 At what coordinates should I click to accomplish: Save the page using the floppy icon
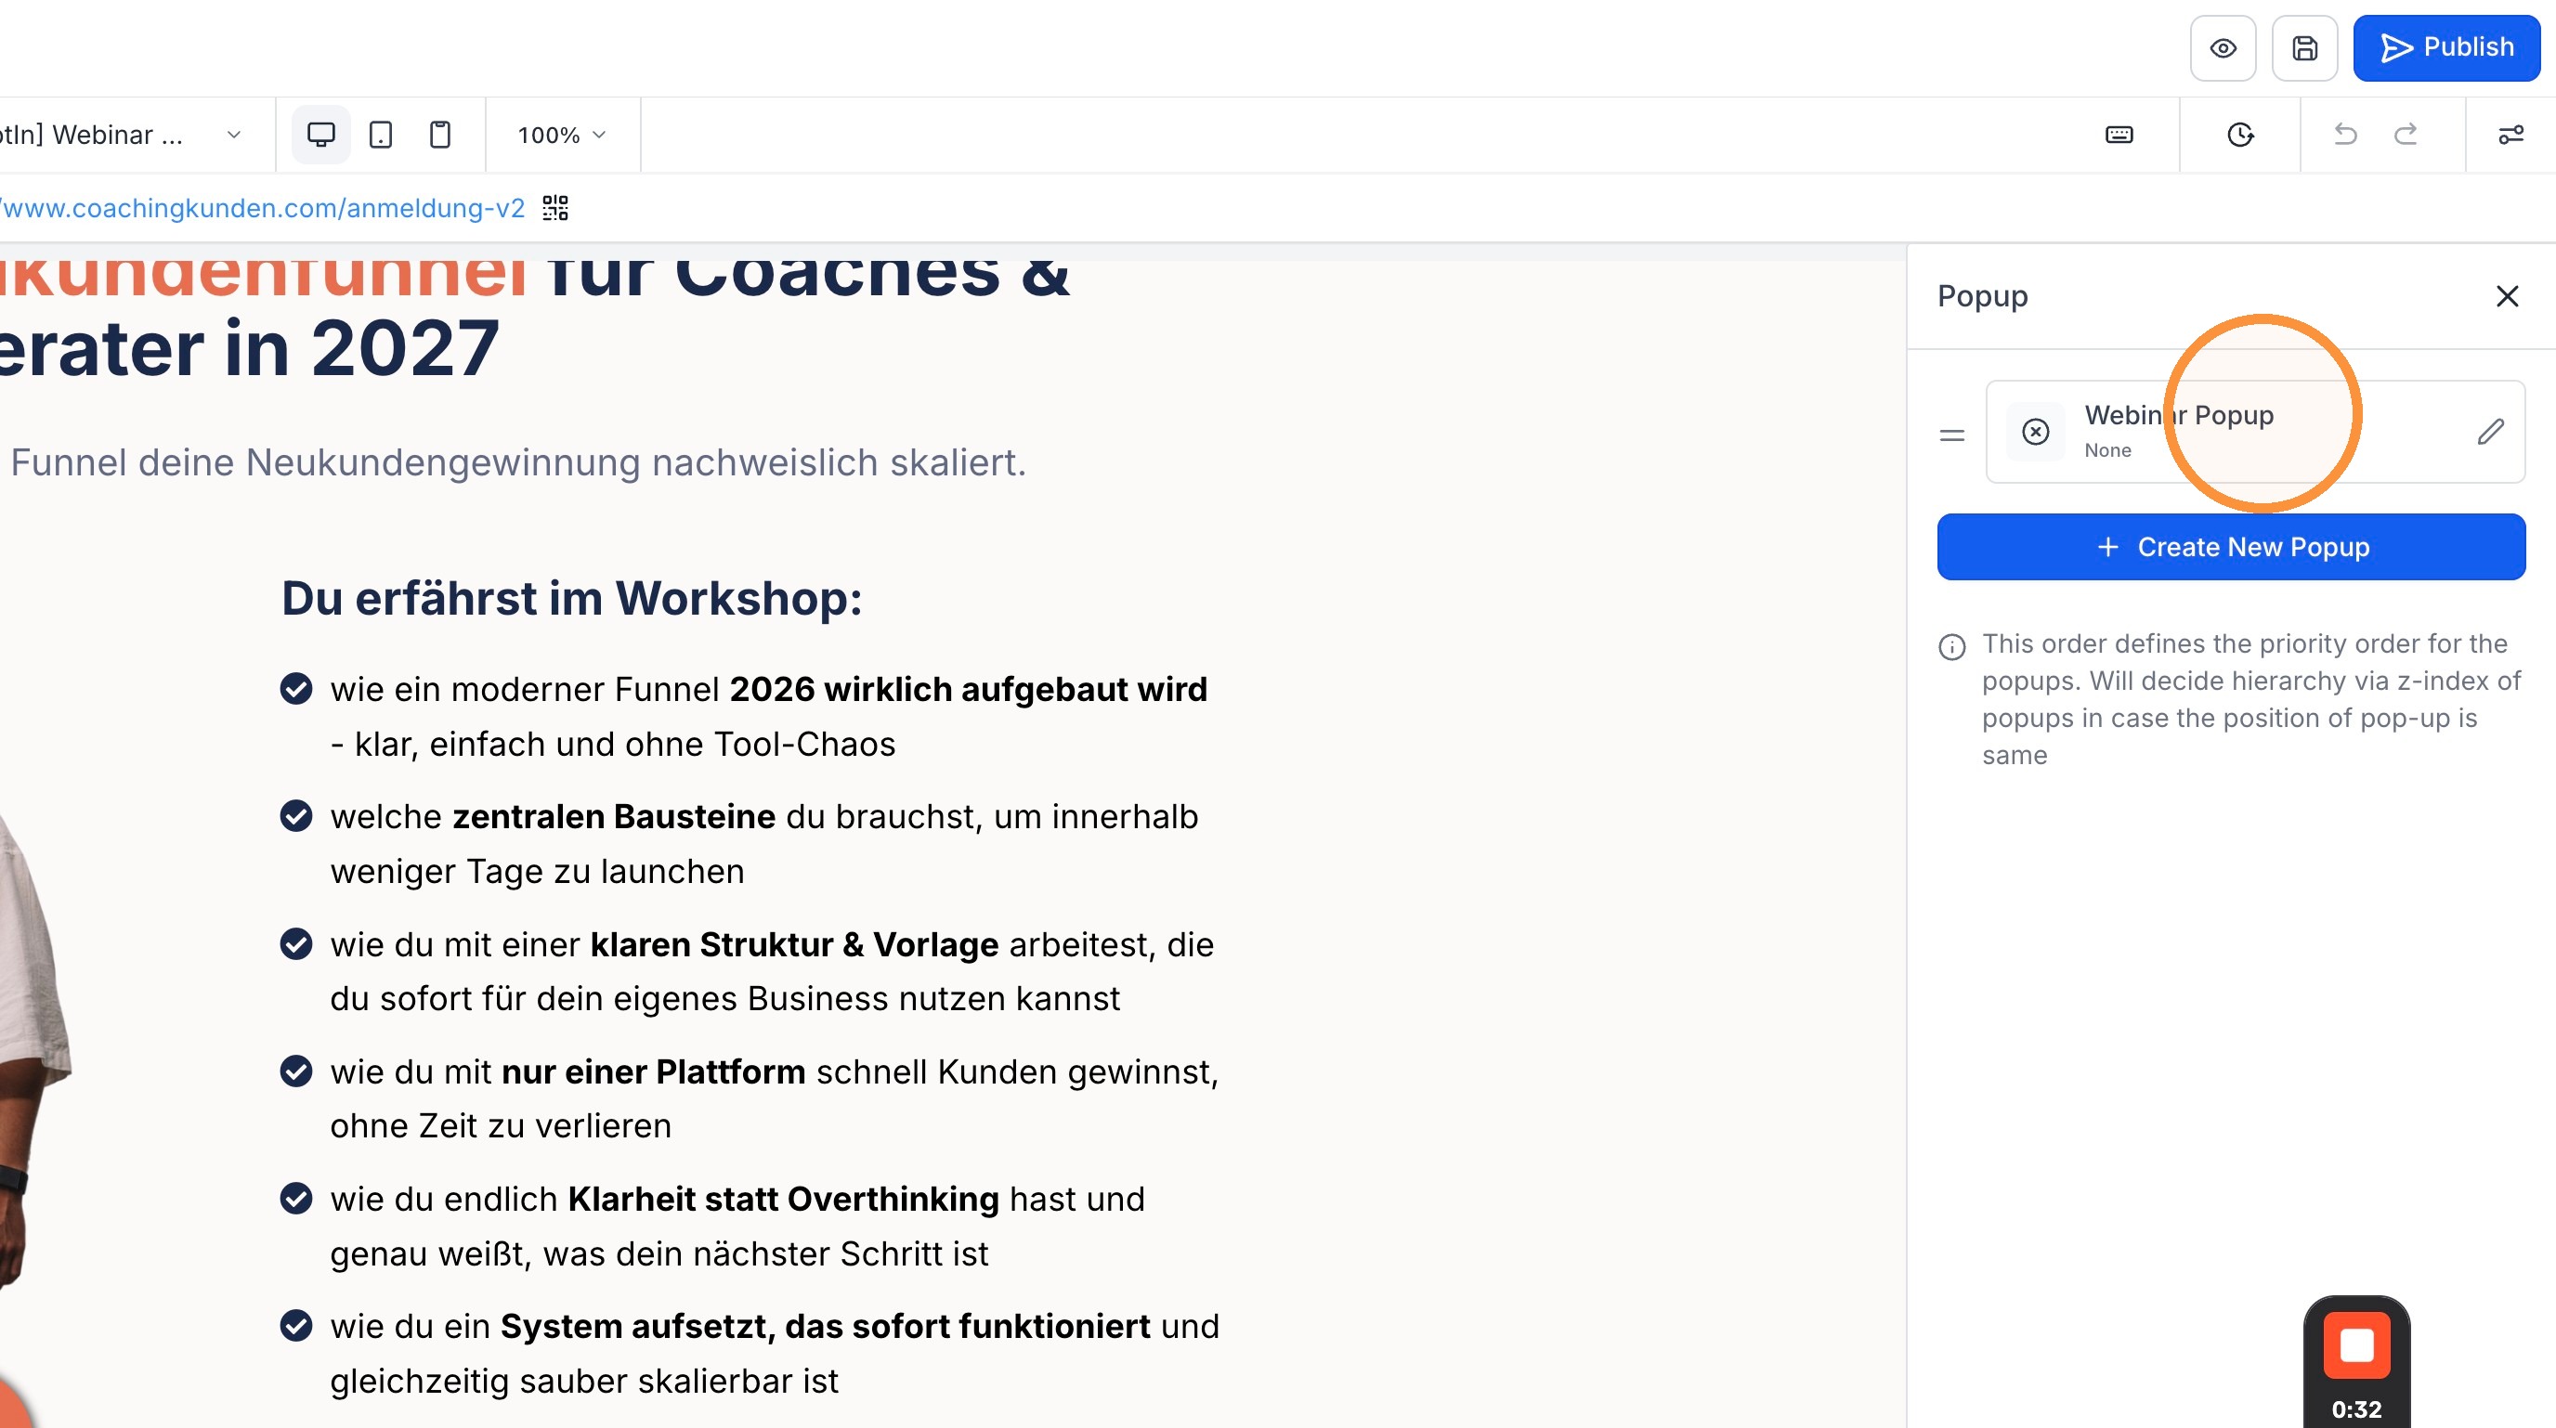click(2304, 47)
